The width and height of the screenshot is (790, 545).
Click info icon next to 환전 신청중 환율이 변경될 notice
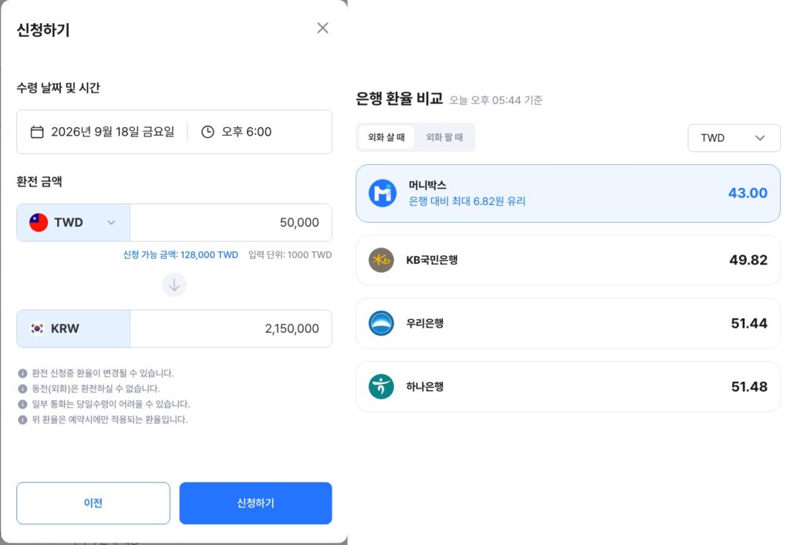pos(22,373)
